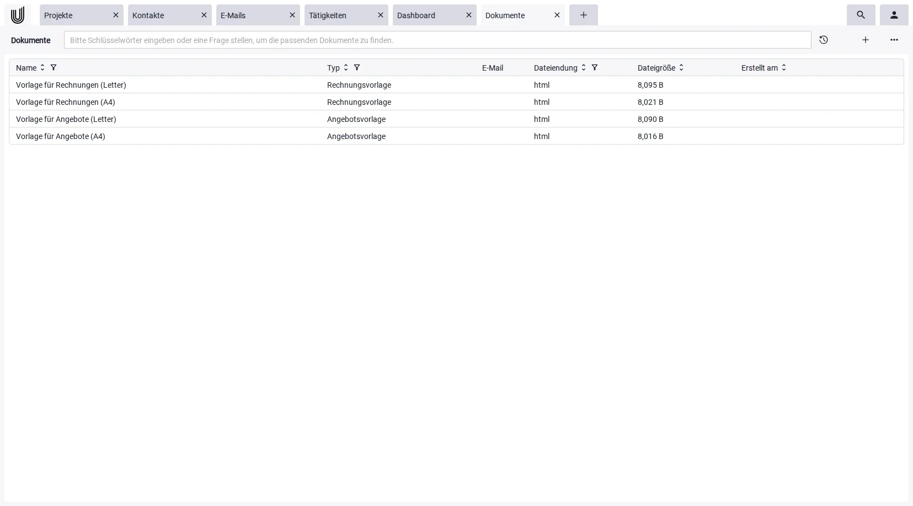Viewport: 913px width, 506px height.
Task: Open the more options ellipsis menu
Action: coord(894,40)
